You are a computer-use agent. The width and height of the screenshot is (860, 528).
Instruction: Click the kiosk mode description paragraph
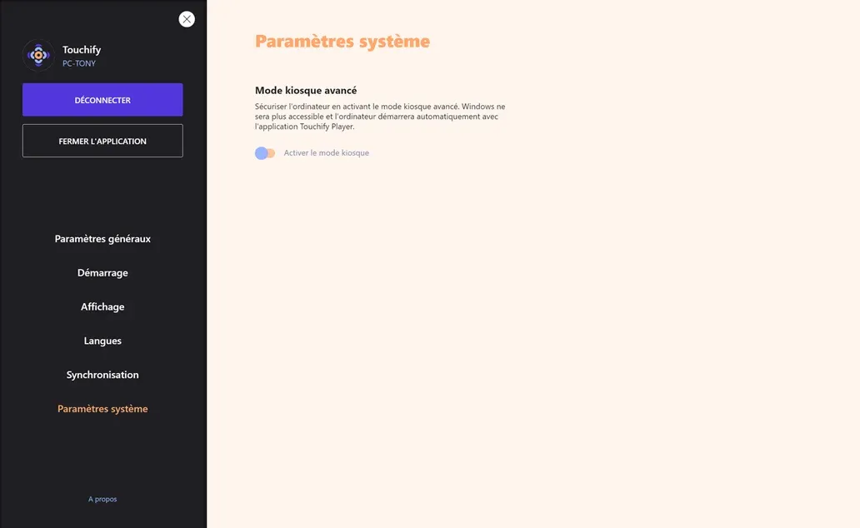pos(380,117)
